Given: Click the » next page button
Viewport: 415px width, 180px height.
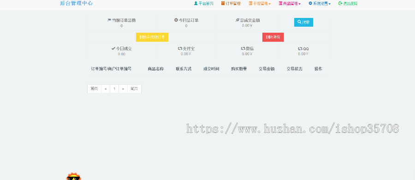Looking at the screenshot, I should (123, 89).
